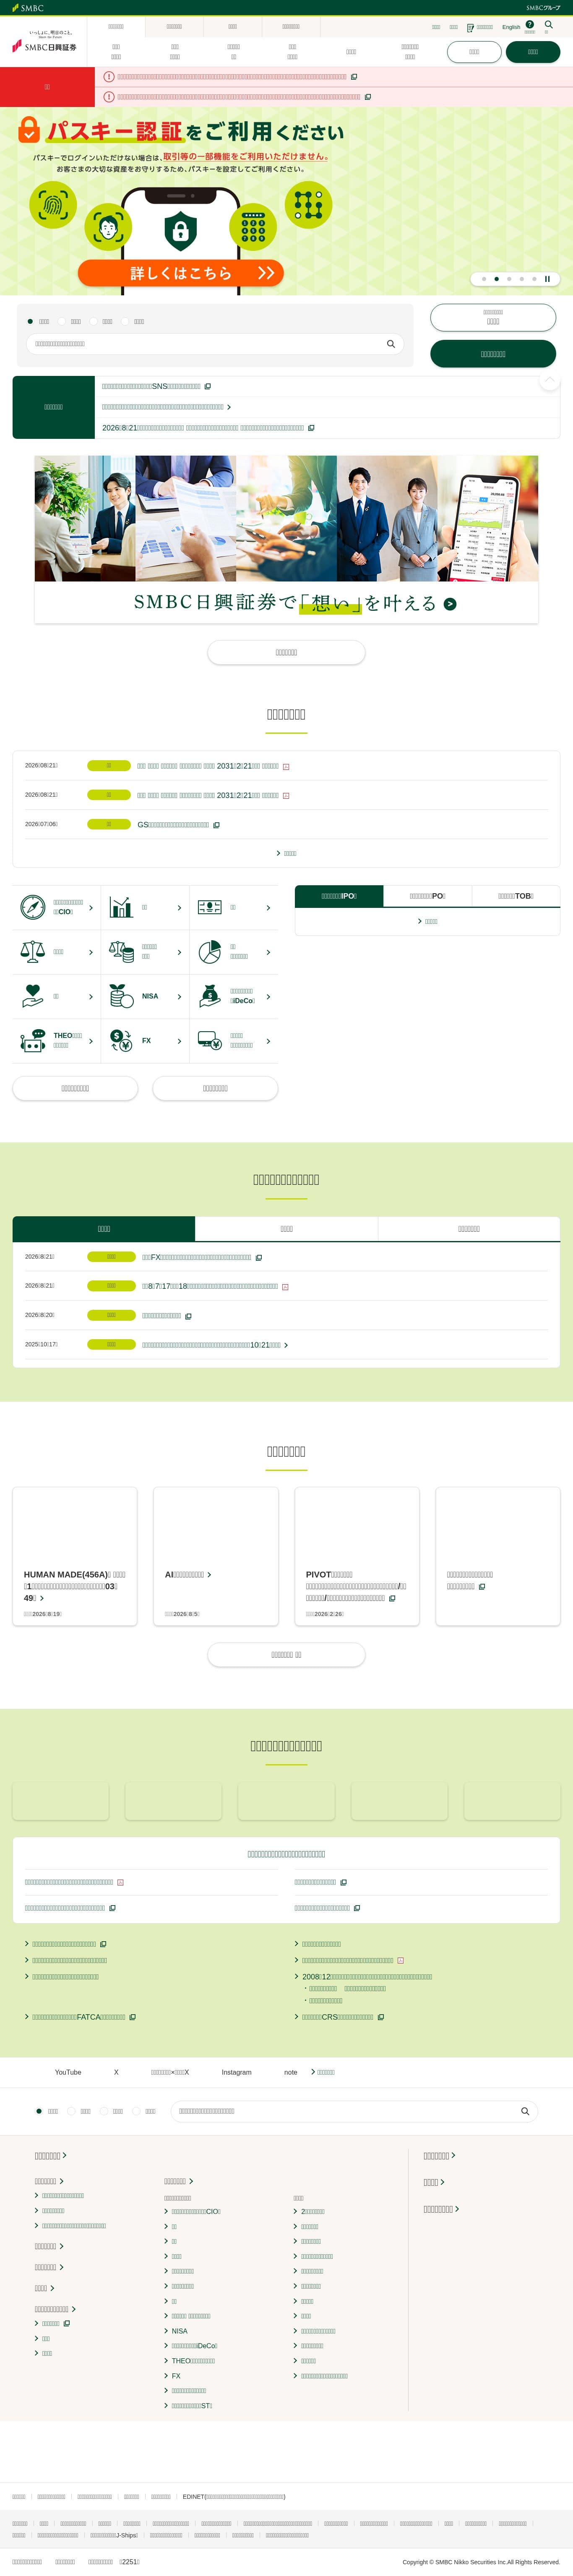Click the SMBC Nikko Securities logo
This screenshot has height=2576, width=573.
pos(44,43)
